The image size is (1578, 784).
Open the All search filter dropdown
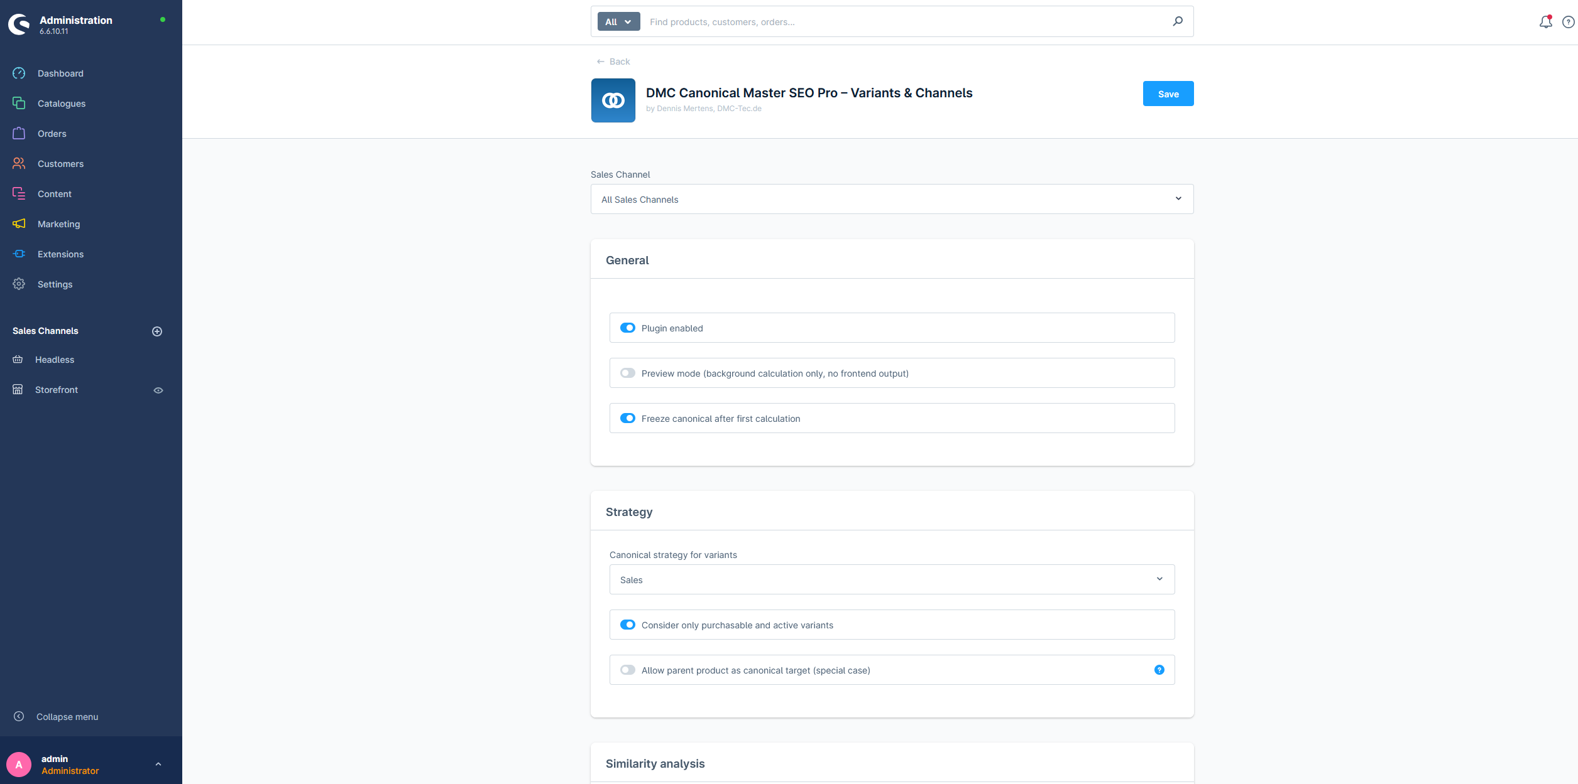pos(618,22)
